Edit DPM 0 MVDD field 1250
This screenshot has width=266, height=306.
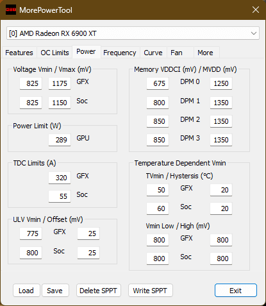(221, 83)
